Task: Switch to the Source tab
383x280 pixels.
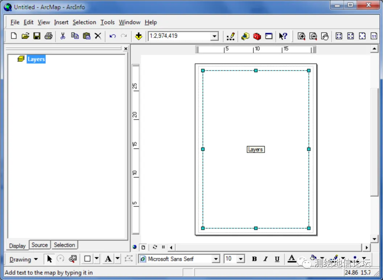Action: point(40,245)
